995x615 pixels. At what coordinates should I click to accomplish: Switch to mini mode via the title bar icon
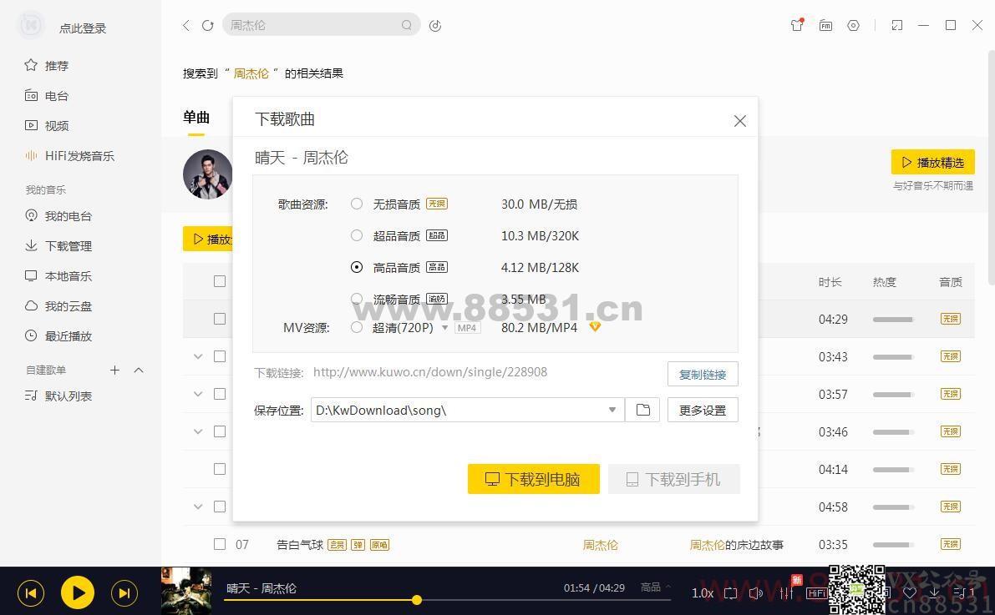click(x=896, y=25)
